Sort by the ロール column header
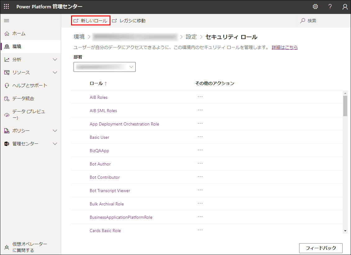351x255 pixels. click(x=98, y=83)
